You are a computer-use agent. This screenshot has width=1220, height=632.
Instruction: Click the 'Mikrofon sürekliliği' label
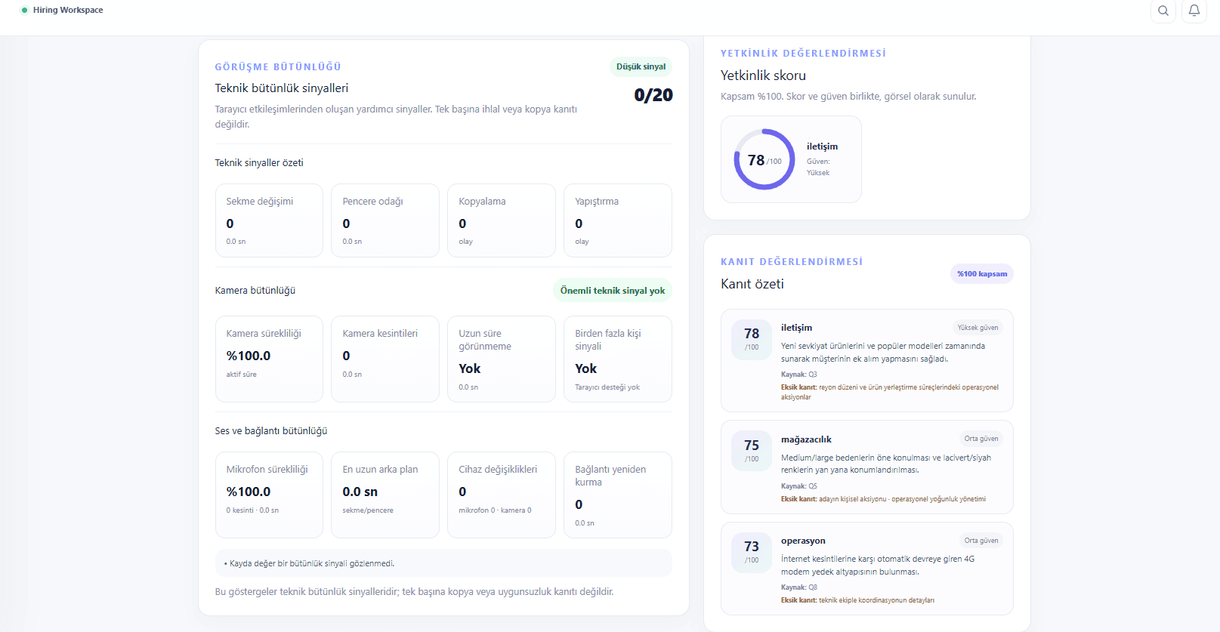tap(267, 470)
